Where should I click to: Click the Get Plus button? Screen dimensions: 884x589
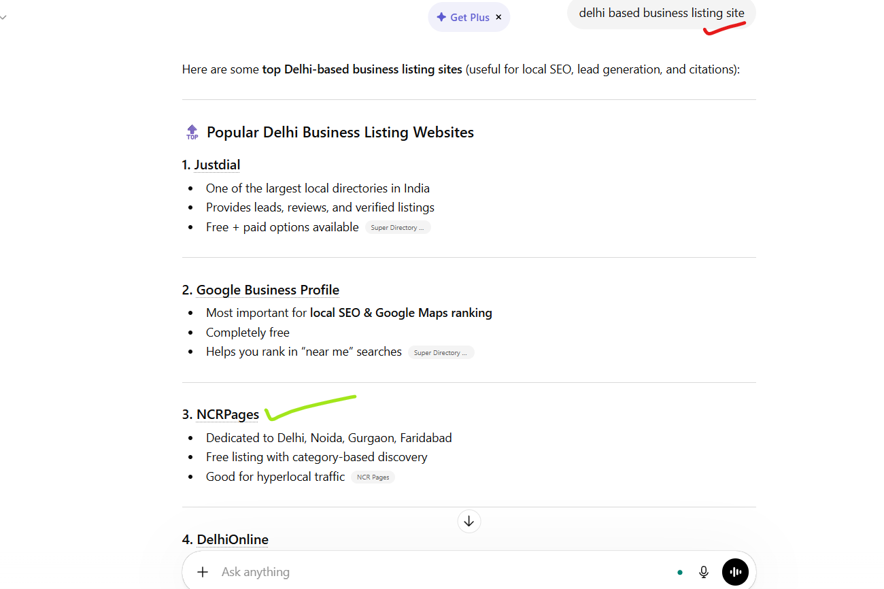[x=463, y=17]
